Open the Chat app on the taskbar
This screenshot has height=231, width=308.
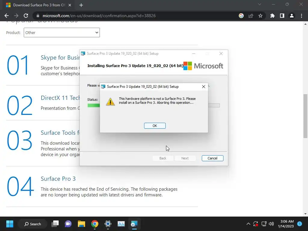coord(68,224)
